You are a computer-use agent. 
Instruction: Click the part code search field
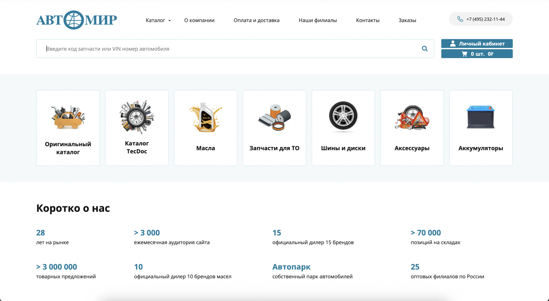pos(205,48)
